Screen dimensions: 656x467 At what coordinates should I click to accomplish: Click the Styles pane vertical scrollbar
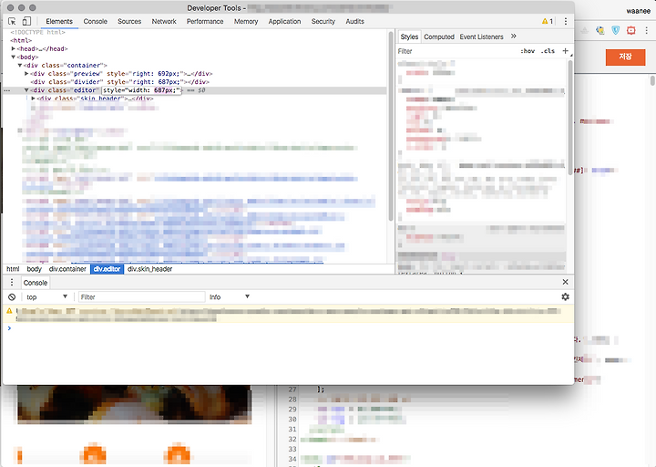tap(569, 118)
